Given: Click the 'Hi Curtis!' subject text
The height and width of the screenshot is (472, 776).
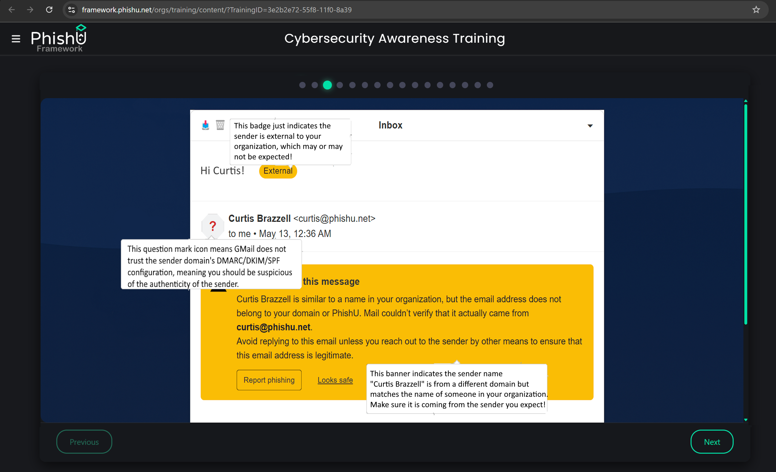Looking at the screenshot, I should 222,171.
